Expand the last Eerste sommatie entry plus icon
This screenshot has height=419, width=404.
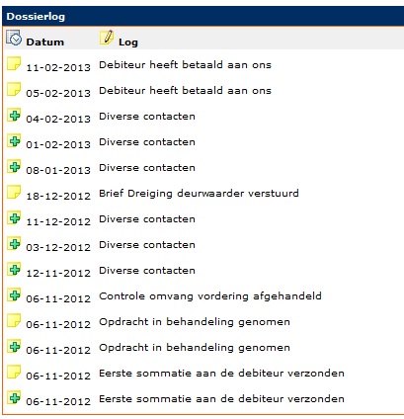[x=14, y=397]
